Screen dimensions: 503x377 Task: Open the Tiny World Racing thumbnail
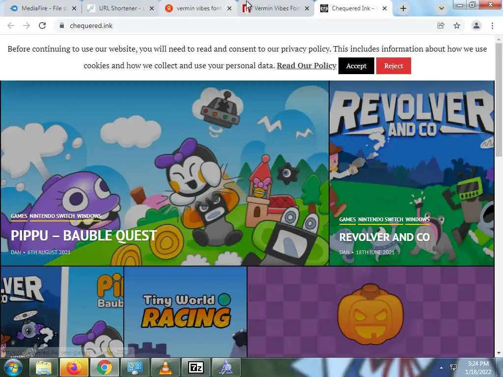(185, 312)
